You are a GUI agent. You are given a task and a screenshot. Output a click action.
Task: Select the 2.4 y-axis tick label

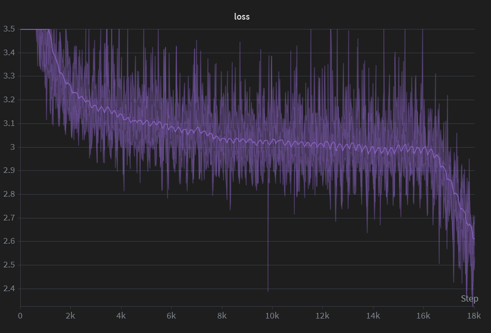(x=9, y=289)
